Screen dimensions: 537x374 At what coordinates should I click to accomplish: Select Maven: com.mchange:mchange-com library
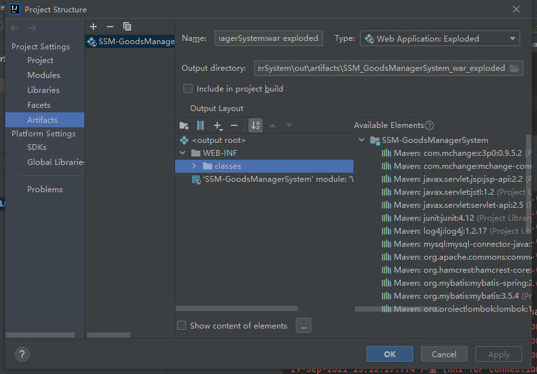click(x=456, y=166)
